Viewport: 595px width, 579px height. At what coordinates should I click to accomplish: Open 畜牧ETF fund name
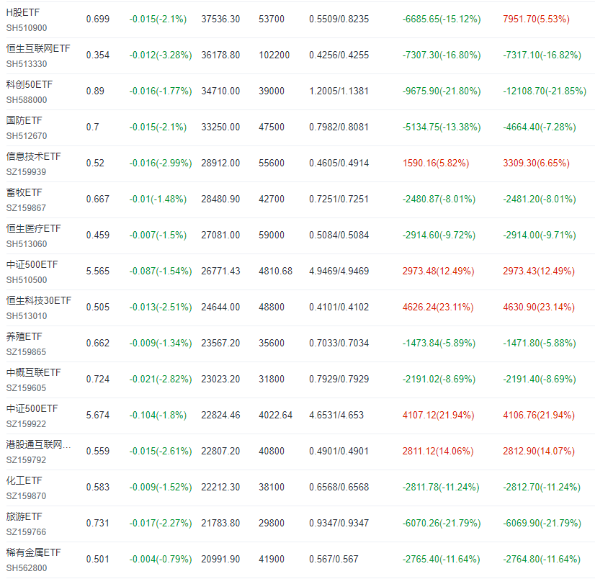tap(24, 193)
